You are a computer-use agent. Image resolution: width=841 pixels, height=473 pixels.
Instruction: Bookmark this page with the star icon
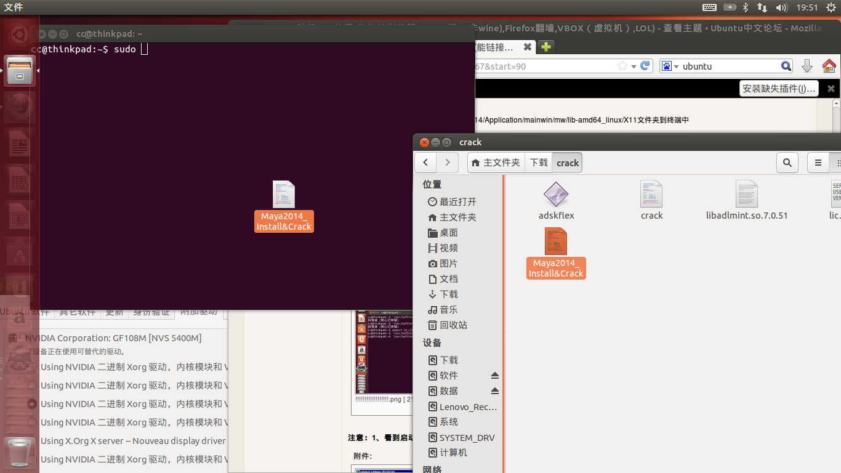pyautogui.click(x=622, y=66)
